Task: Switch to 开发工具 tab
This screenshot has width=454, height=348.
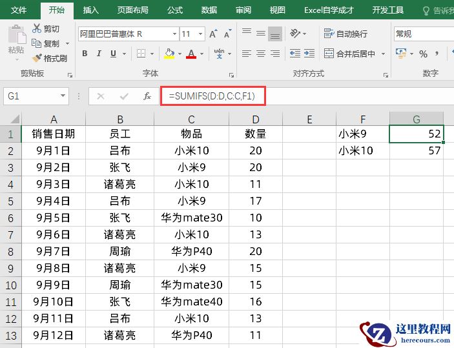Action: pos(387,10)
